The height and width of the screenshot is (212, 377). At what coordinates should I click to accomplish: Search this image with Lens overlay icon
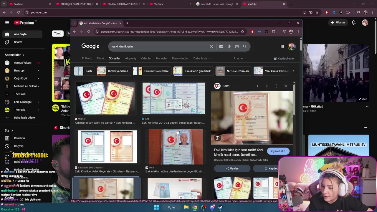[x=217, y=138]
